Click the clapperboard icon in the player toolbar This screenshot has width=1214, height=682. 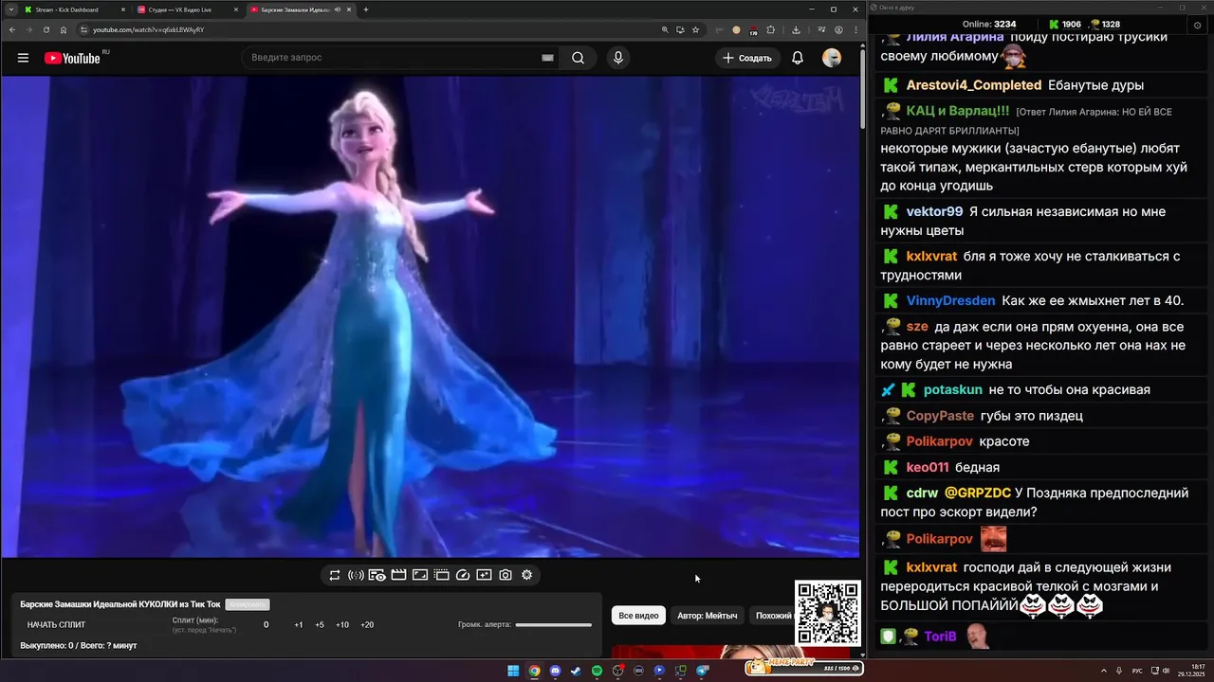click(398, 575)
